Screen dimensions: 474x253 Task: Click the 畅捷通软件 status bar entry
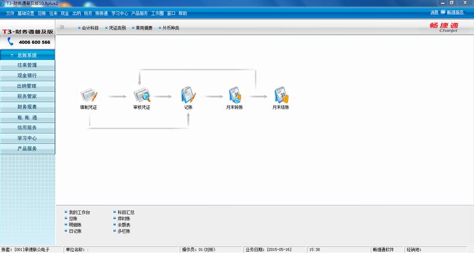pyautogui.click(x=383, y=249)
